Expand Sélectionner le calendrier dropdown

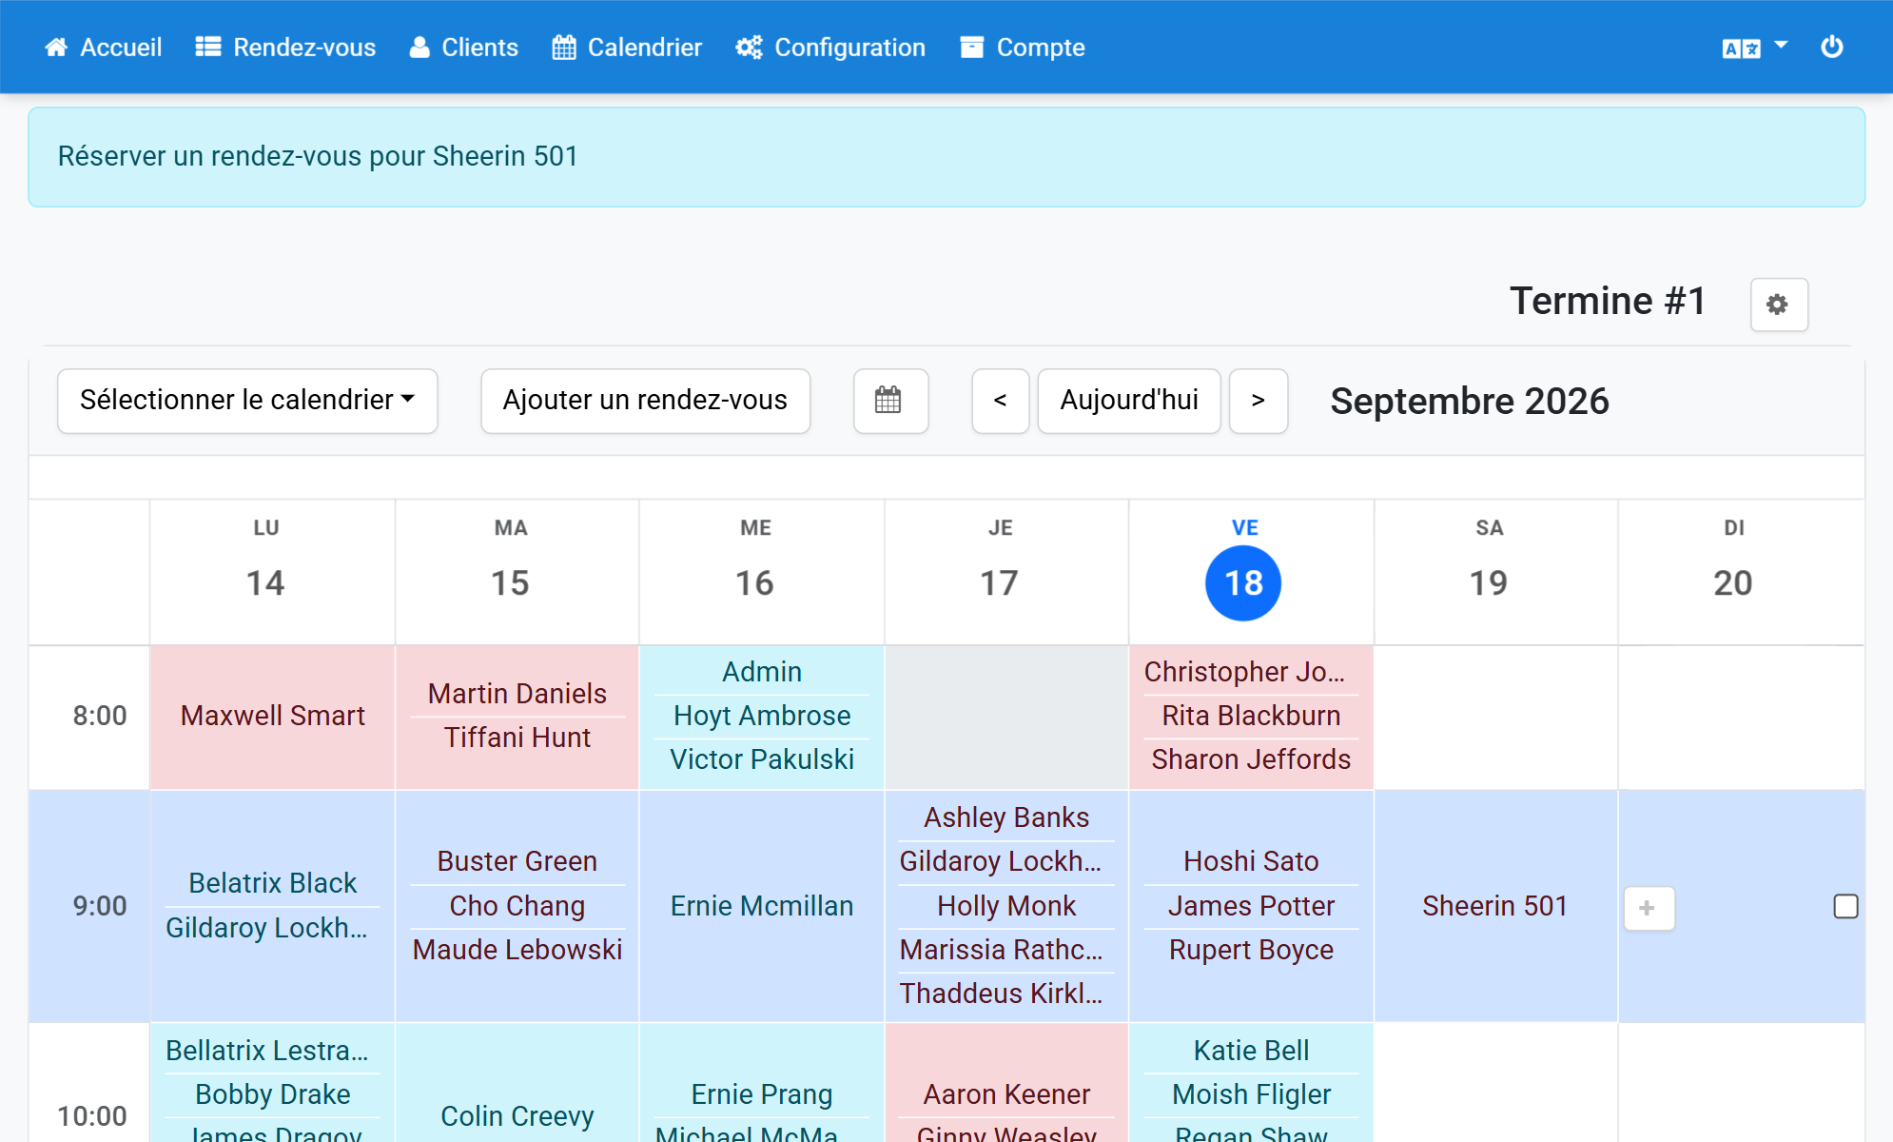pyautogui.click(x=247, y=401)
